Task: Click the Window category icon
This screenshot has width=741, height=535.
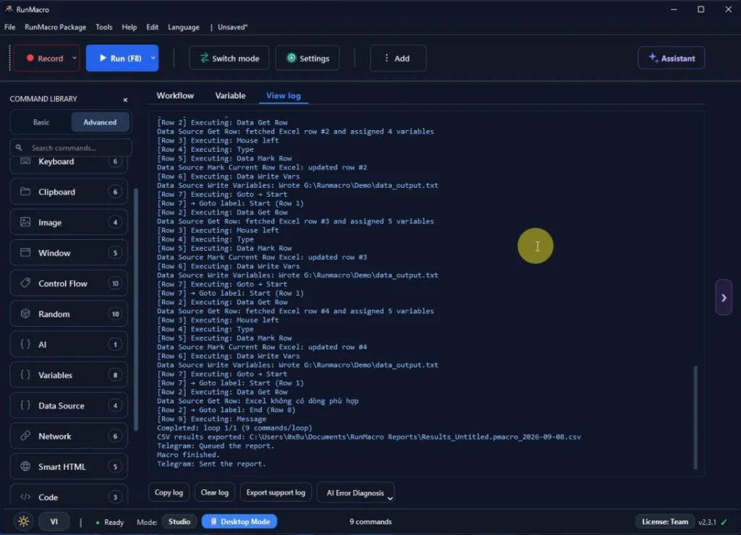Action: (x=25, y=252)
